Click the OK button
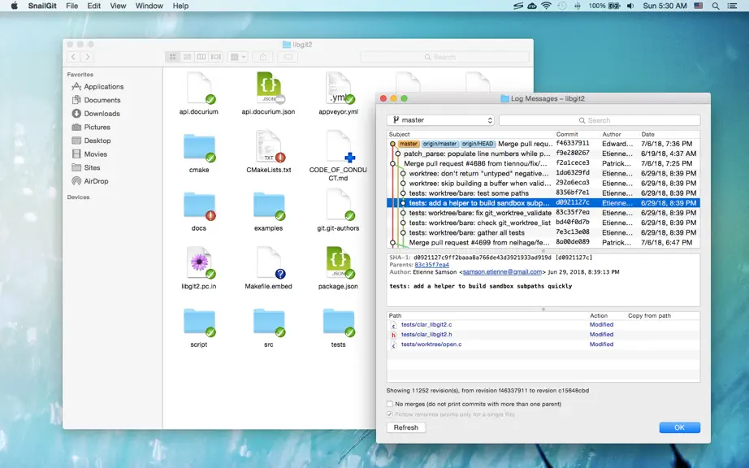This screenshot has height=468, width=749. (679, 427)
